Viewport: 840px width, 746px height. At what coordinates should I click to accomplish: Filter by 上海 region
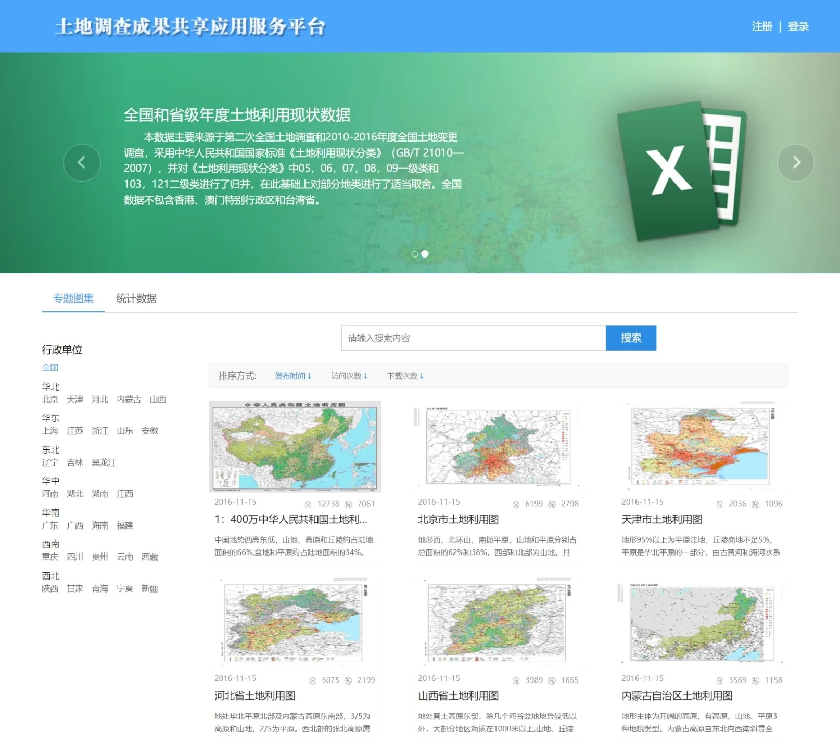click(x=50, y=431)
